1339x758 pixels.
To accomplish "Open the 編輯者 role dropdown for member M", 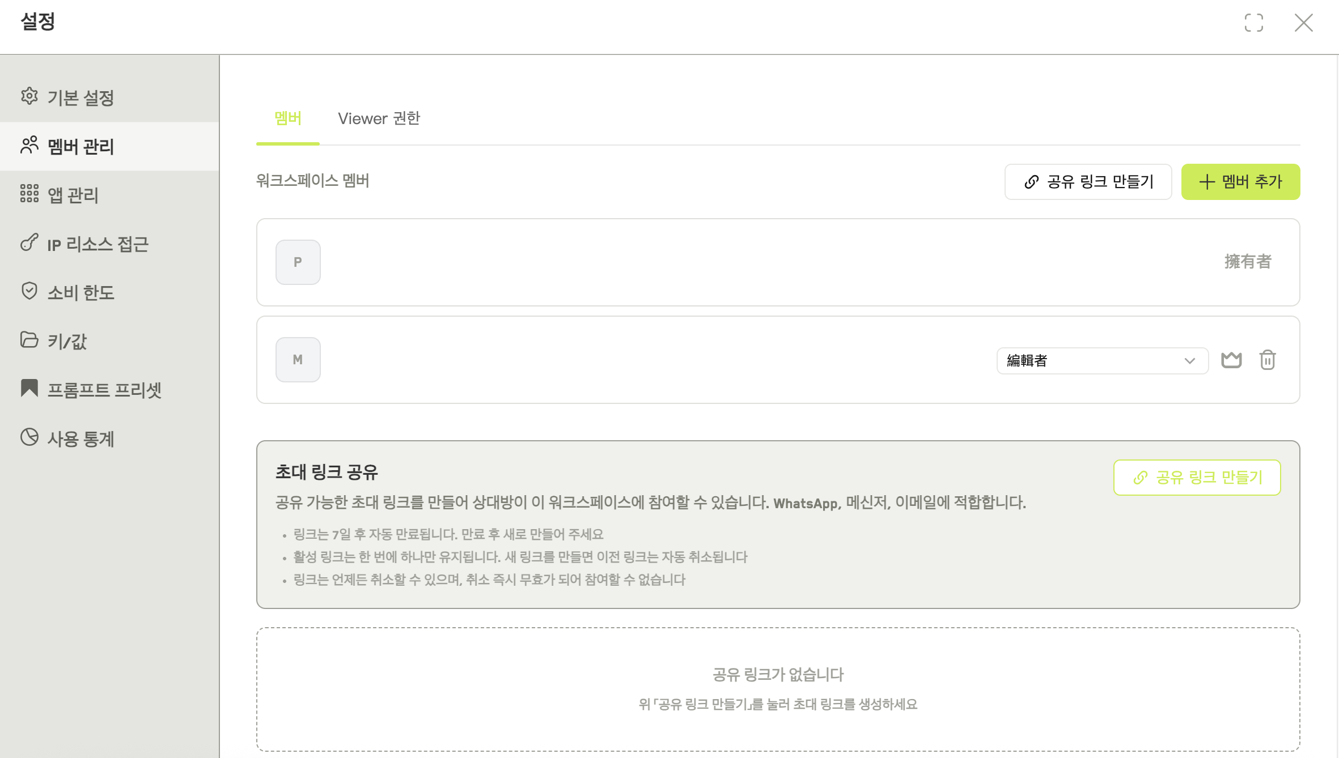I will pos(1103,361).
